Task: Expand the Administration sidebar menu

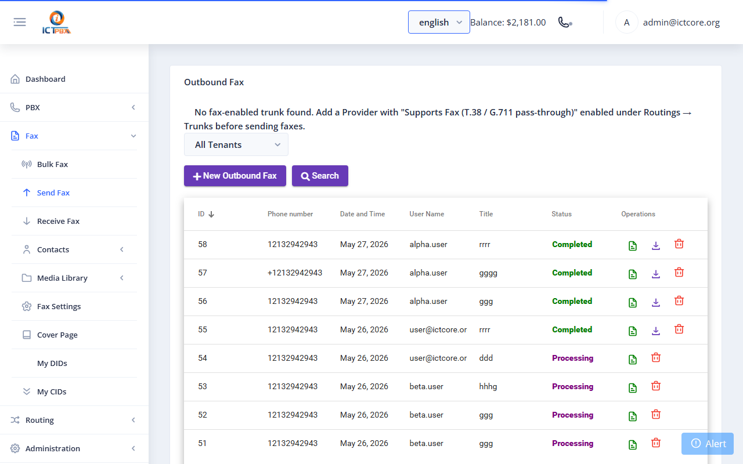Action: click(74, 448)
